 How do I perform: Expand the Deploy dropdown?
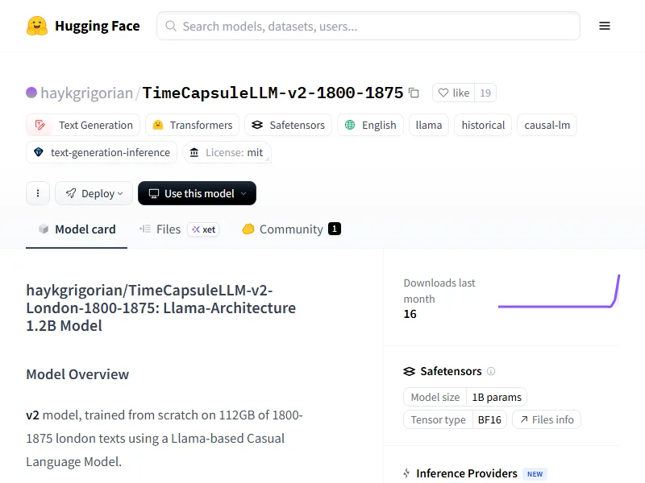tap(94, 193)
